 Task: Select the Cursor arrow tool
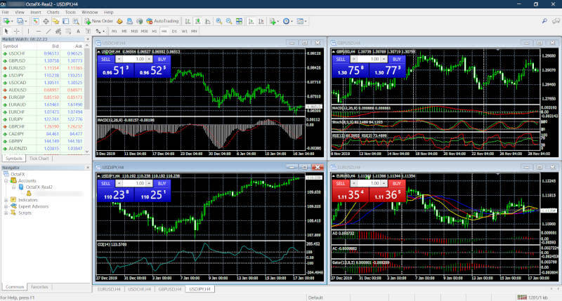(6, 32)
